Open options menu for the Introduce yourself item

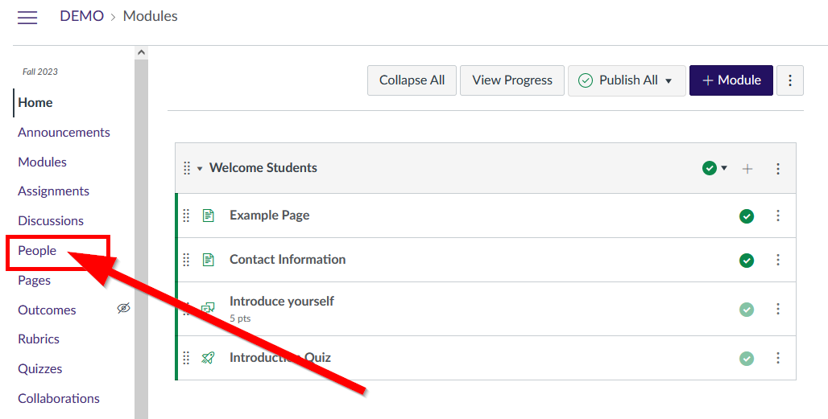[778, 309]
